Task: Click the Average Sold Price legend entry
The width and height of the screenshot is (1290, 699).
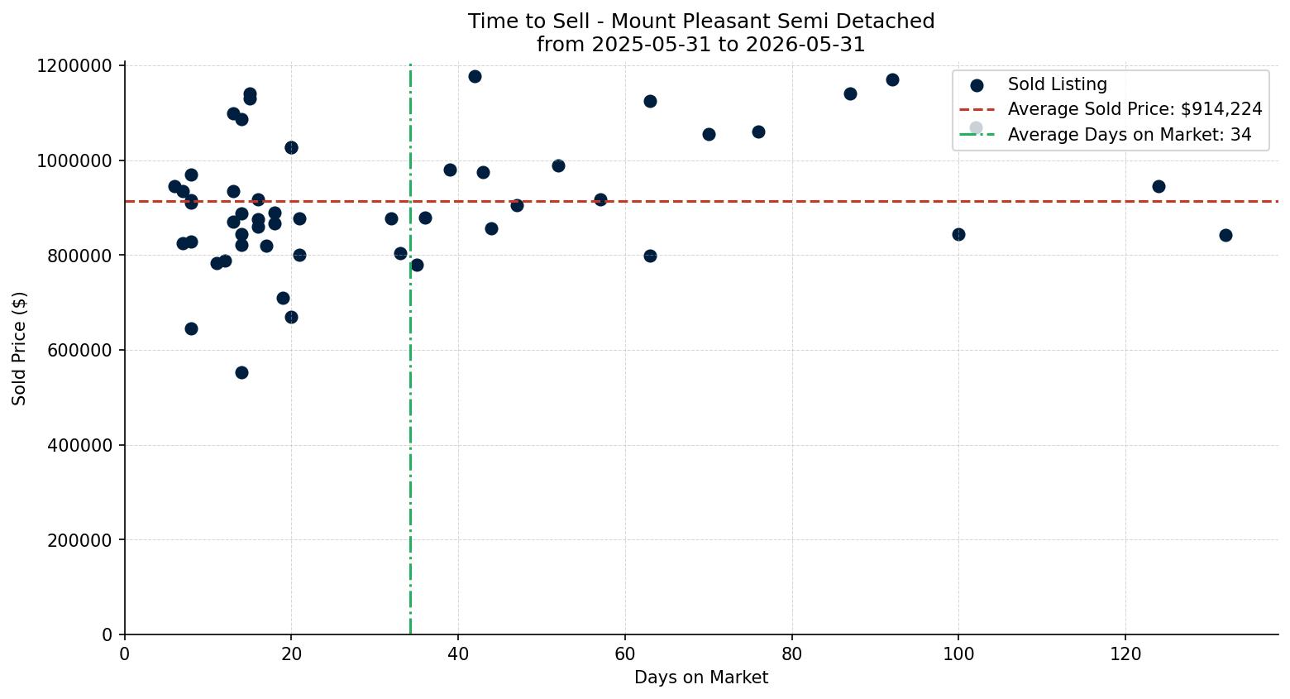Action: tap(1111, 109)
